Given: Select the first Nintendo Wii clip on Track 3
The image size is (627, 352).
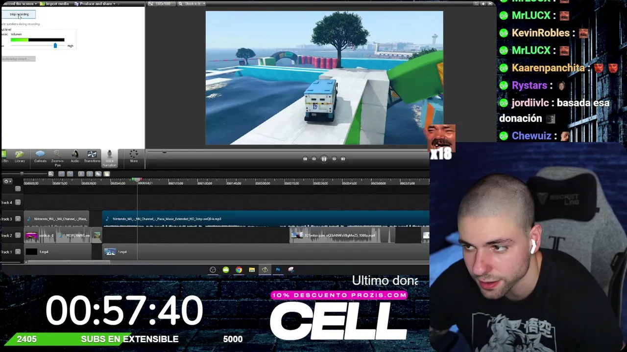Looking at the screenshot, I should 57,219.
